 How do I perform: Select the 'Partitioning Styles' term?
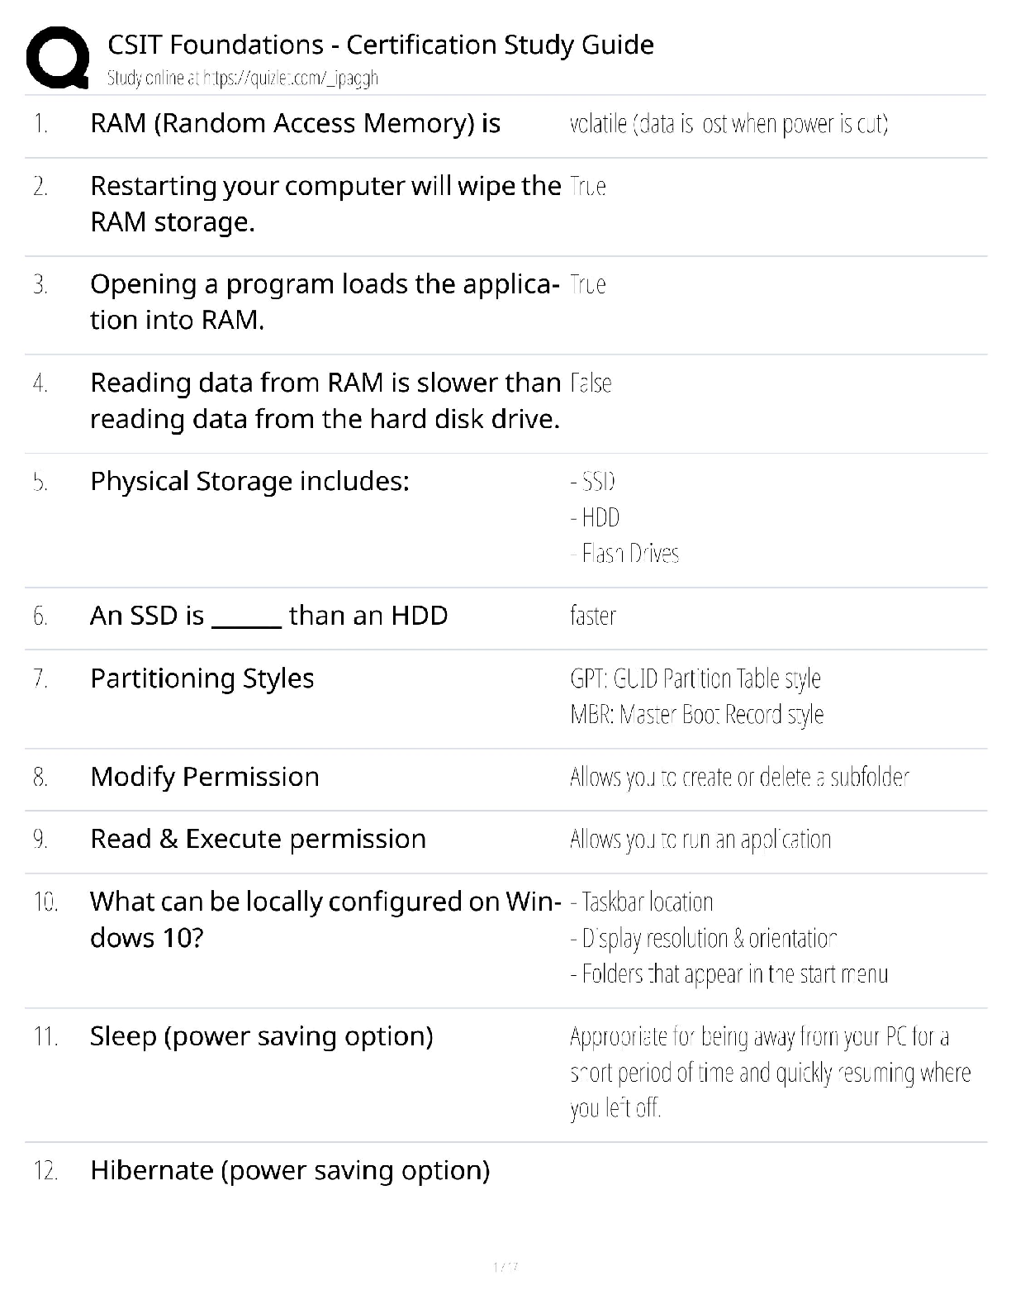202,678
